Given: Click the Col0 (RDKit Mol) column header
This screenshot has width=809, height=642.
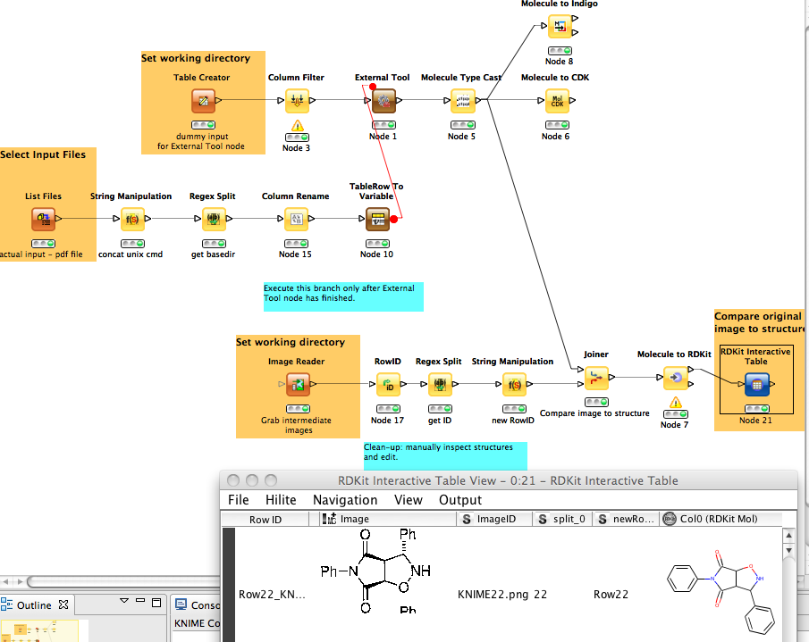Looking at the screenshot, I should click(719, 519).
